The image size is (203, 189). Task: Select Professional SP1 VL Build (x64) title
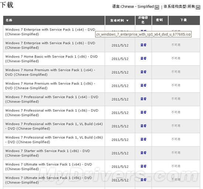coord(54,126)
